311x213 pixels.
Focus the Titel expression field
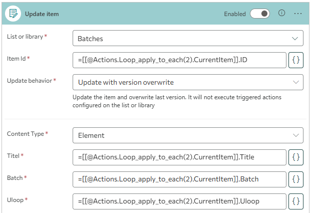coord(179,157)
